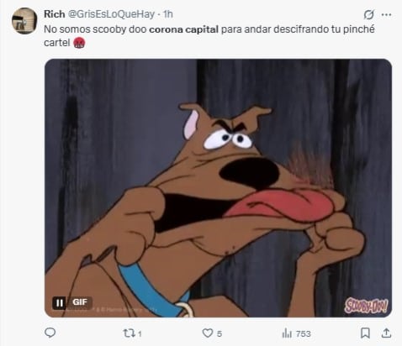Open Rich's profile avatar picture
Screen dimensions: 402x346
(x=24, y=21)
